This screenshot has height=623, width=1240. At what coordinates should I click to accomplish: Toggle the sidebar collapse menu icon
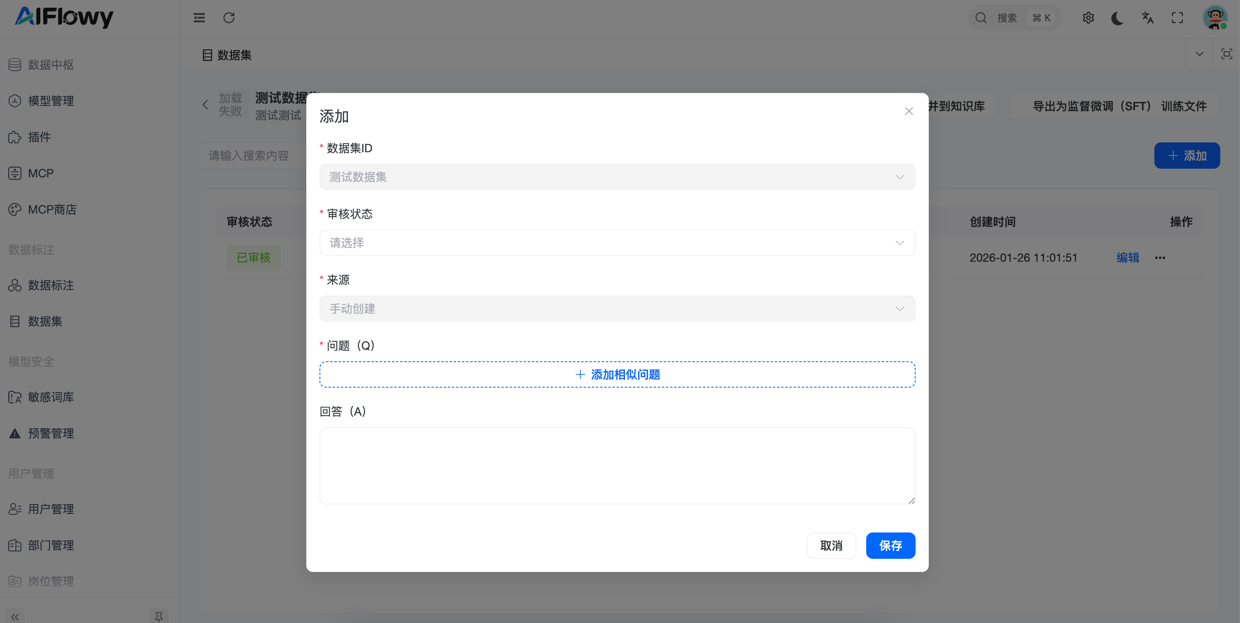[199, 18]
